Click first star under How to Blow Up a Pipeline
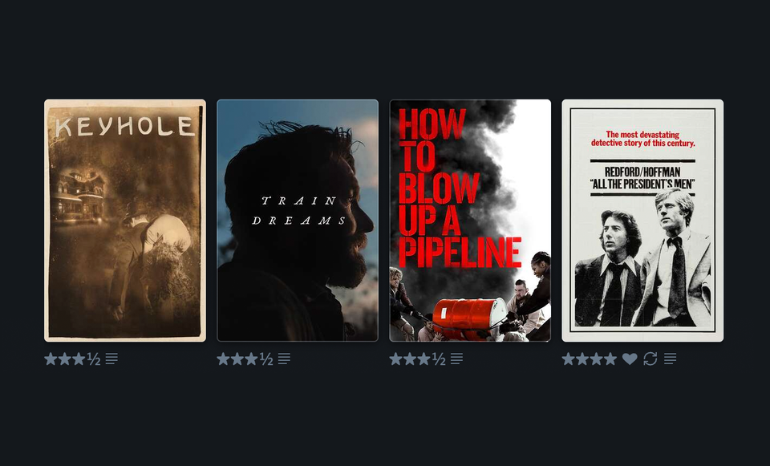This screenshot has height=466, width=770. tap(395, 359)
